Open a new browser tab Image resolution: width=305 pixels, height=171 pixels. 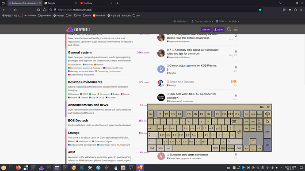[x=118, y=3]
